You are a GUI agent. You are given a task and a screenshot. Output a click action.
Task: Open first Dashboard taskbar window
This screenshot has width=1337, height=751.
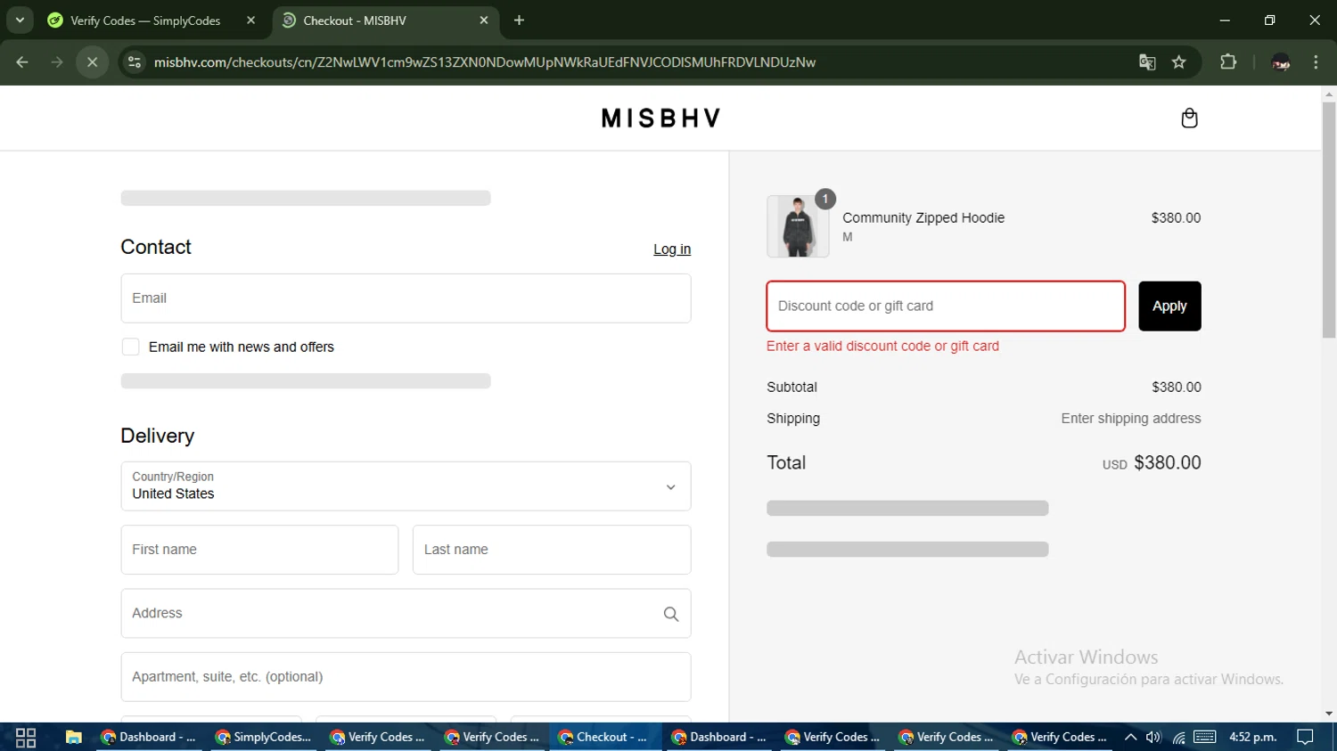pos(148,738)
